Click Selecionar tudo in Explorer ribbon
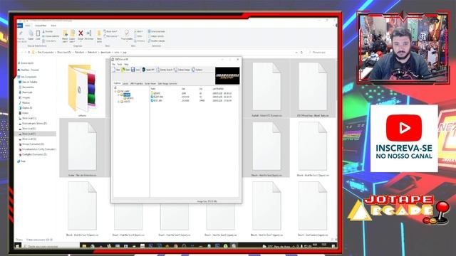The height and width of the screenshot is (256, 456). 157,31
